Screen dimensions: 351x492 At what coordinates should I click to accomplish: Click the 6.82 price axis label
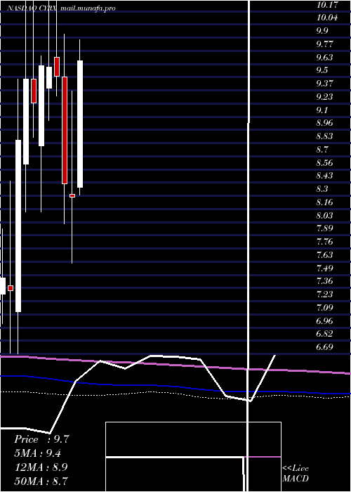pyautogui.click(x=324, y=334)
